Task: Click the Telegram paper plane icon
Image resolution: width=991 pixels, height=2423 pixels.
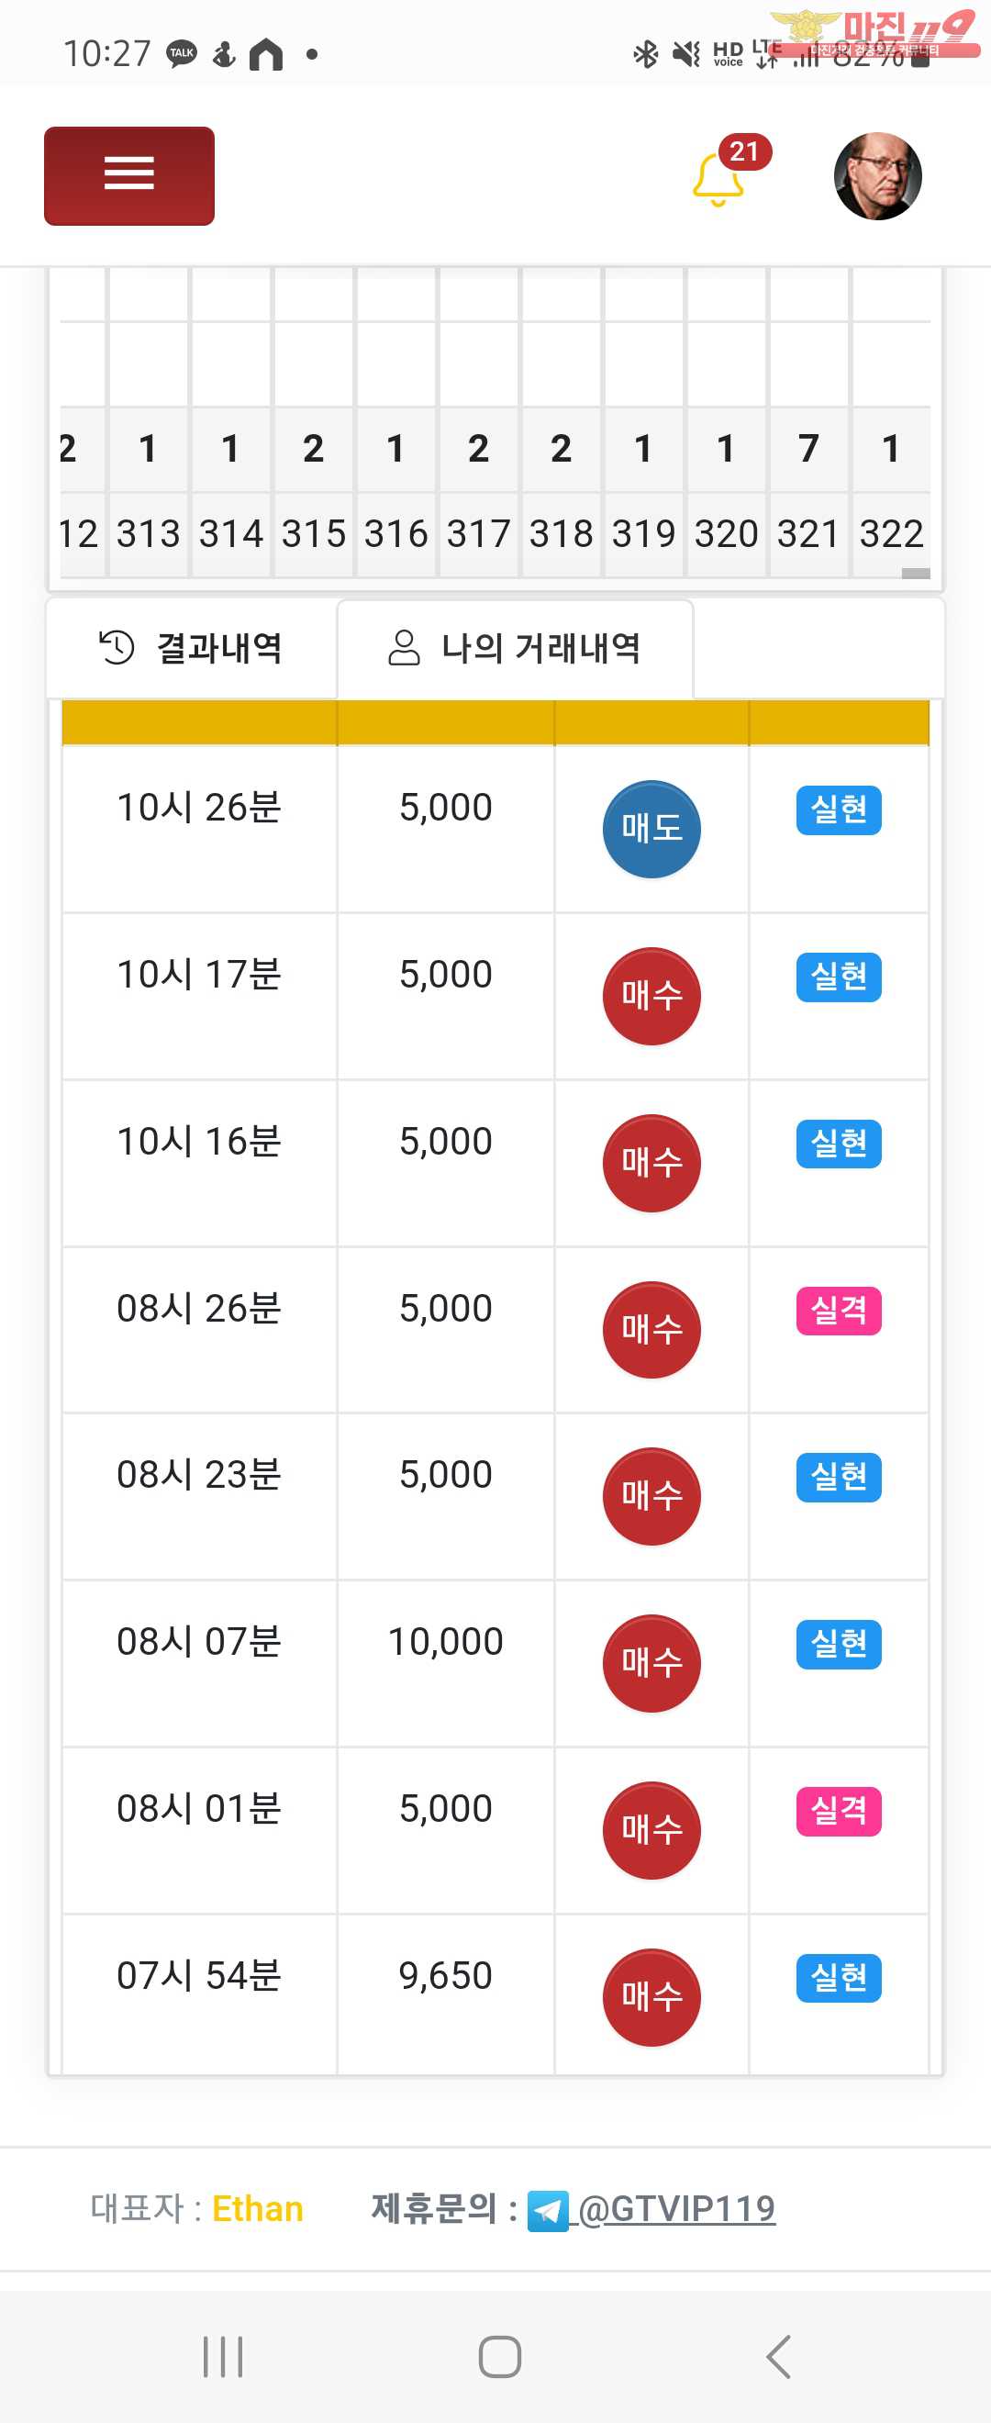Action: tap(547, 2210)
